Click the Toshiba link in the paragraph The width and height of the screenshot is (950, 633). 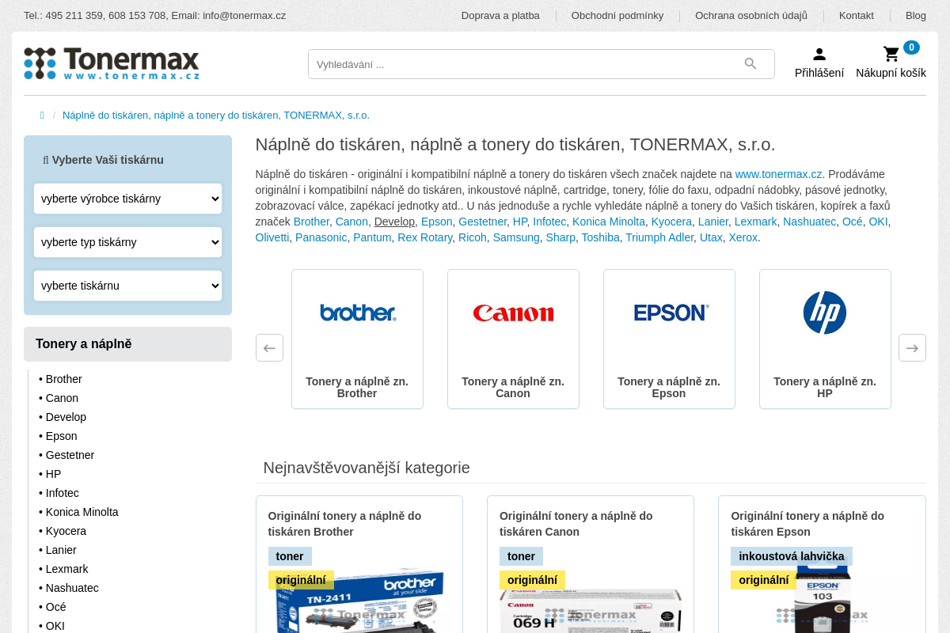point(601,237)
